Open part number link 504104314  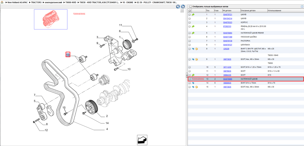coord(228,19)
